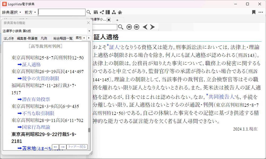
Task: Click the home icon in toolbar
Action: tap(120, 12)
